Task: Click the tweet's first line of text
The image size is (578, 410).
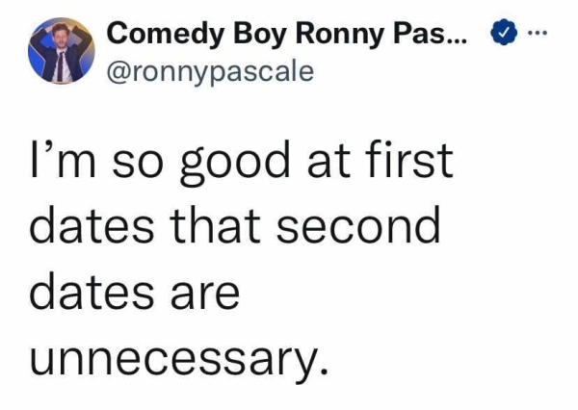Action: (x=241, y=162)
